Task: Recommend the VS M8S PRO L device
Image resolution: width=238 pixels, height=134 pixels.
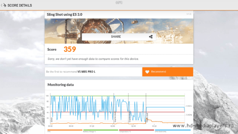Action: 168,72
